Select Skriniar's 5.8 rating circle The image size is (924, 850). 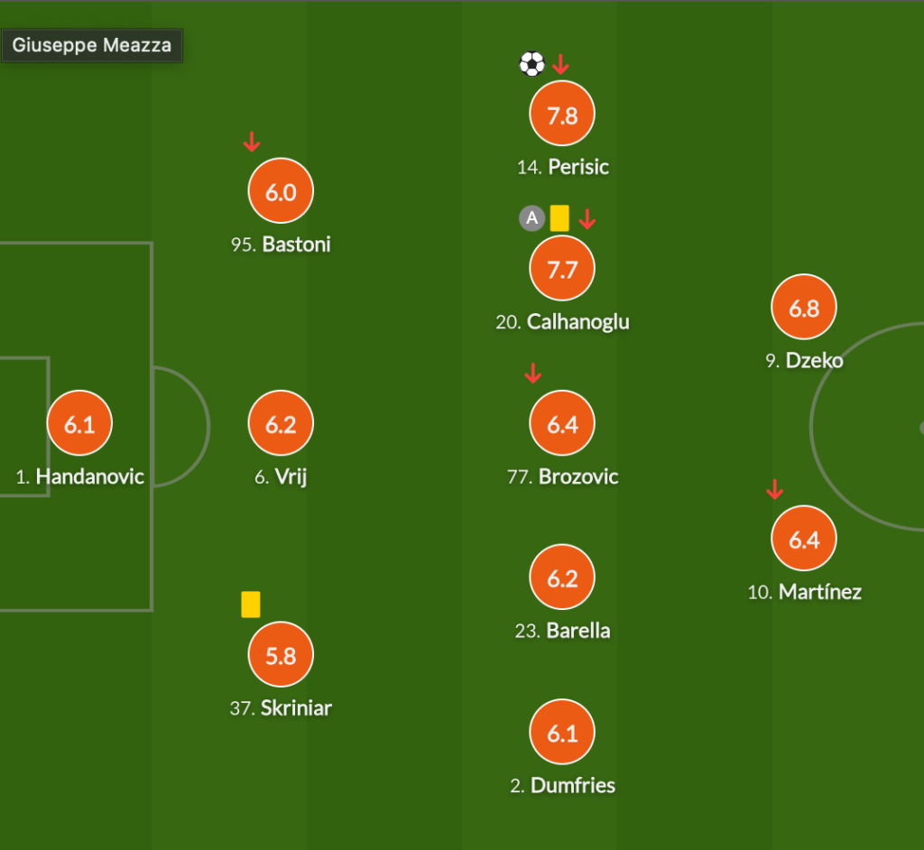click(x=281, y=654)
